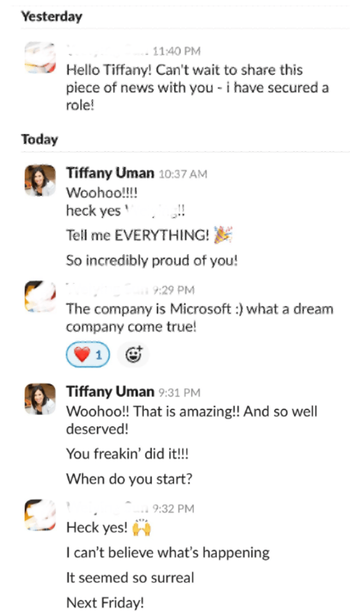The height and width of the screenshot is (614, 363).
Task: Click the blurred avatar on 11:40 PM message
Action: pyautogui.click(x=40, y=57)
